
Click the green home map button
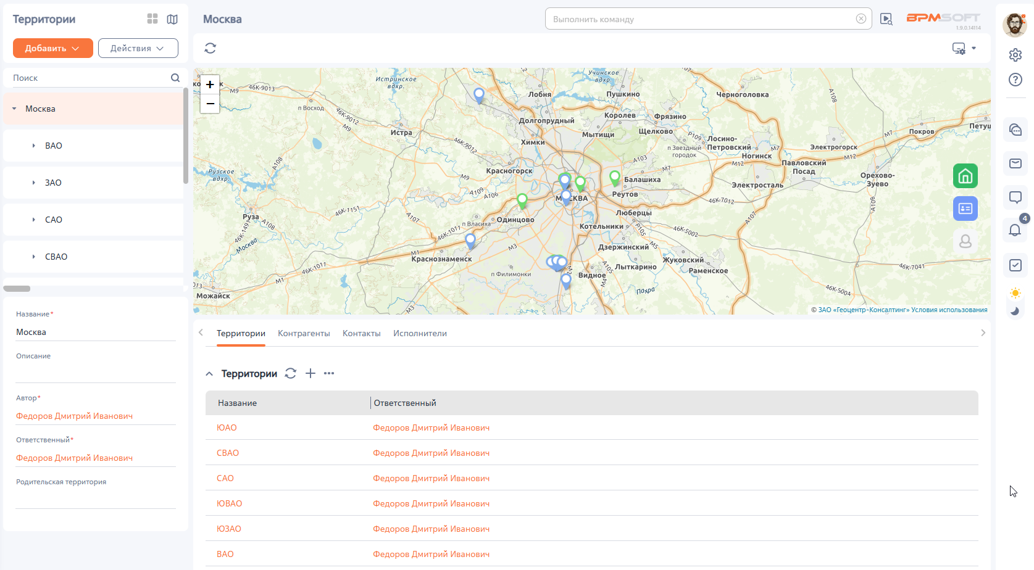965,176
